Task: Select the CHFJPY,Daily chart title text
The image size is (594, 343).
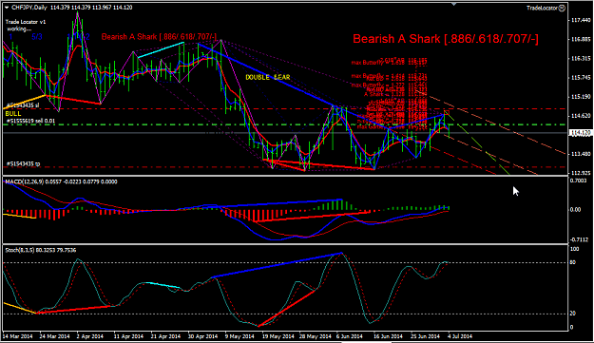Action: [29, 8]
